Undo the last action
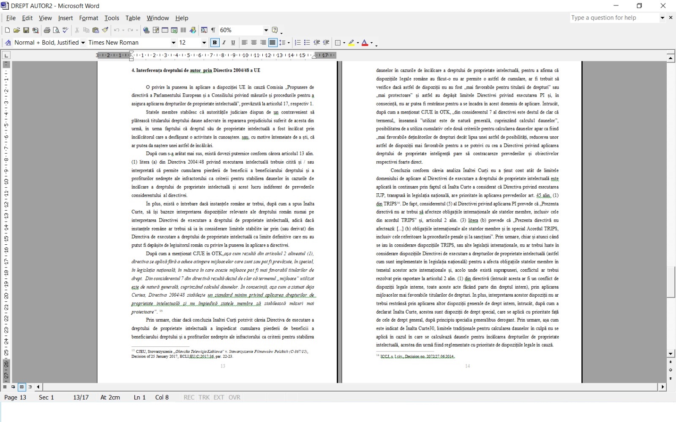The height and width of the screenshot is (422, 676). coord(117,30)
